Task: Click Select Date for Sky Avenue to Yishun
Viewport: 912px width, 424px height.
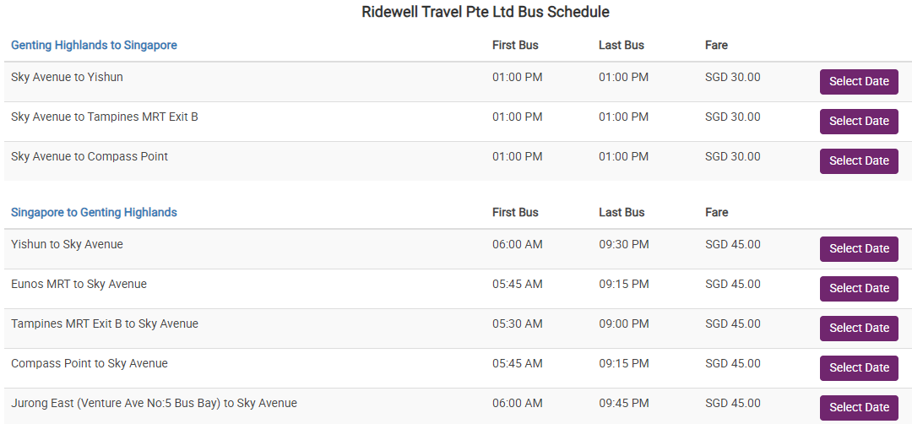Action: [x=859, y=82]
